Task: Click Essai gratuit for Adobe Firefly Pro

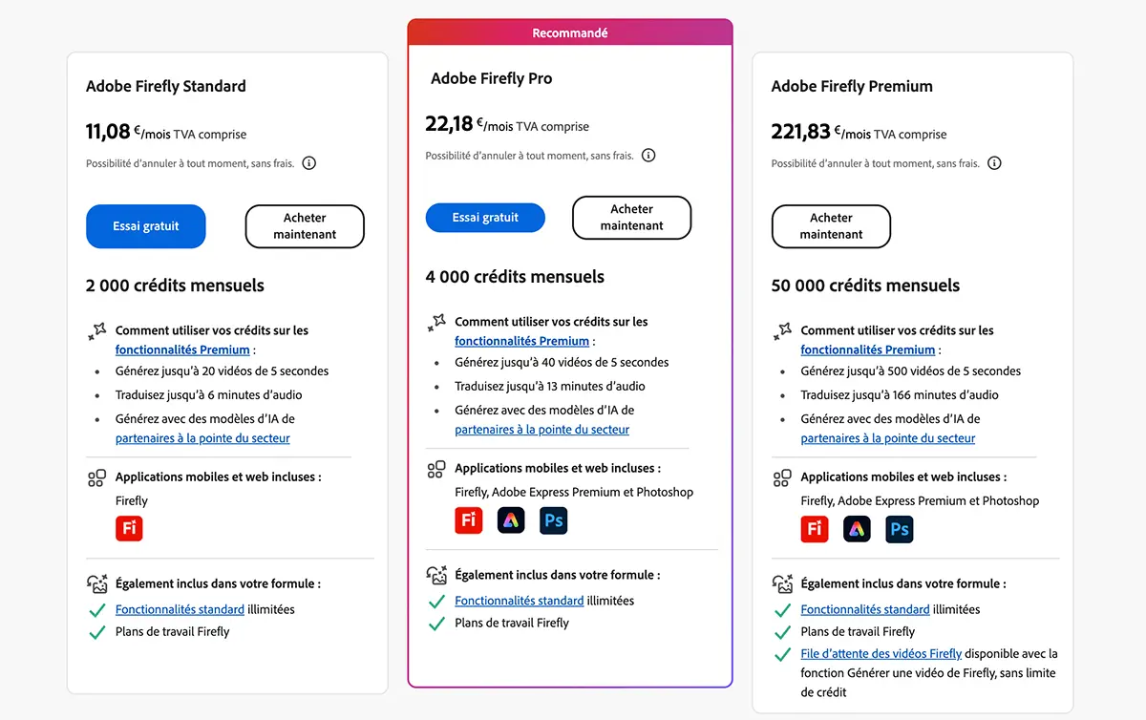Action: pyautogui.click(x=485, y=218)
